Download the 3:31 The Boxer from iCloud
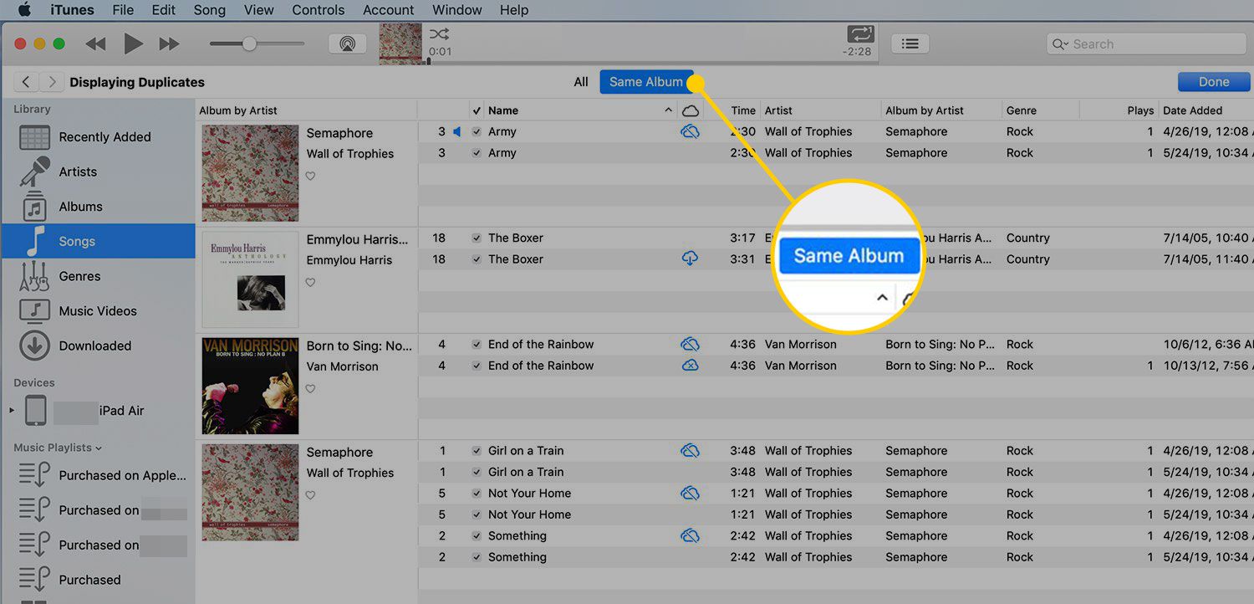 click(690, 259)
